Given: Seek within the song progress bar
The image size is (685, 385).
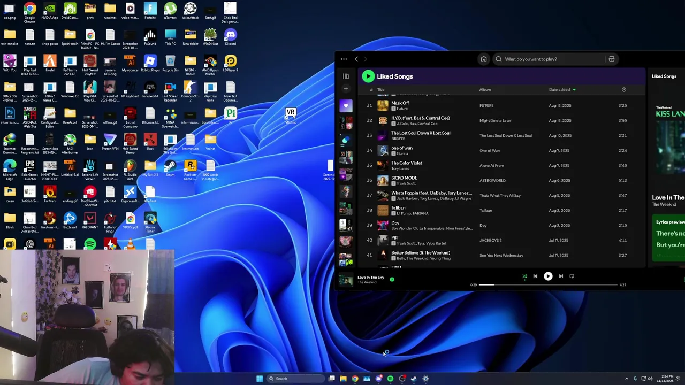Looking at the screenshot, I should (548, 285).
